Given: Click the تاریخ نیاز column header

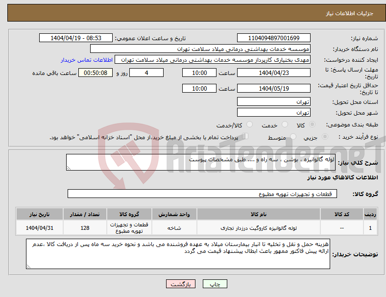Looking at the screenshot, I should [x=40, y=214].
